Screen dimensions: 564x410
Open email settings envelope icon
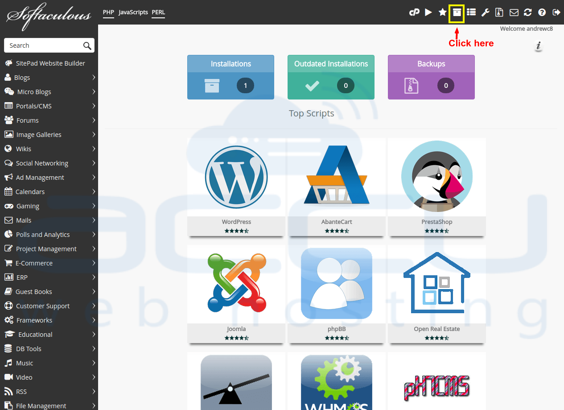[x=514, y=12]
